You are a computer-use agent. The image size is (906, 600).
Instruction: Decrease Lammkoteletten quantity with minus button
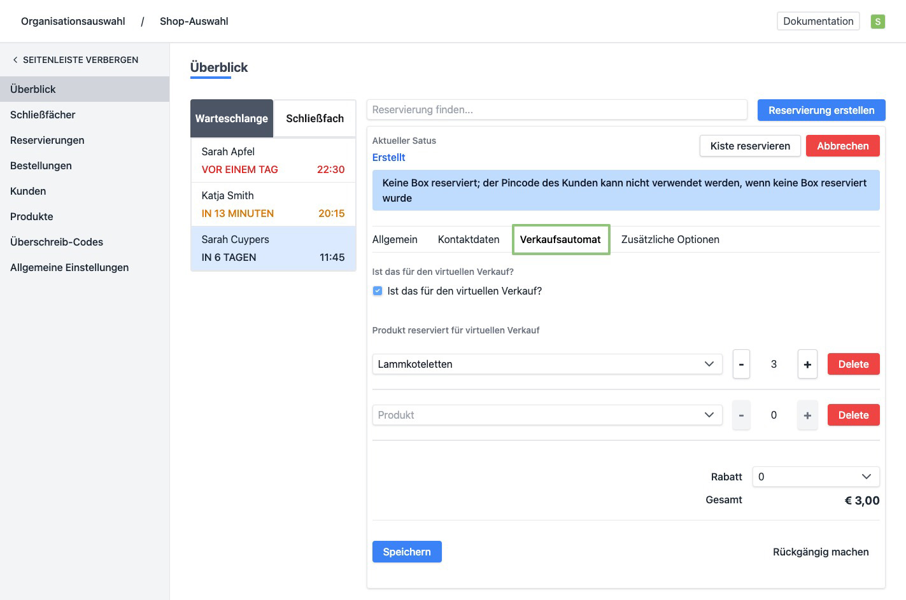740,365
